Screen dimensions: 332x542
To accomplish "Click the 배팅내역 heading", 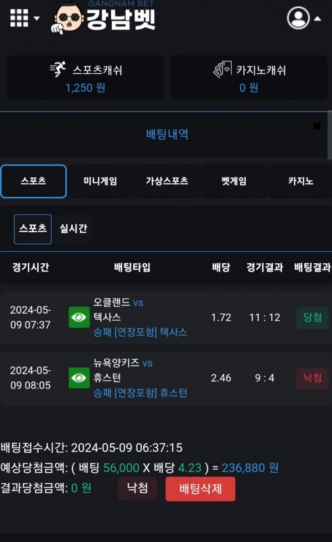I will point(167,134).
